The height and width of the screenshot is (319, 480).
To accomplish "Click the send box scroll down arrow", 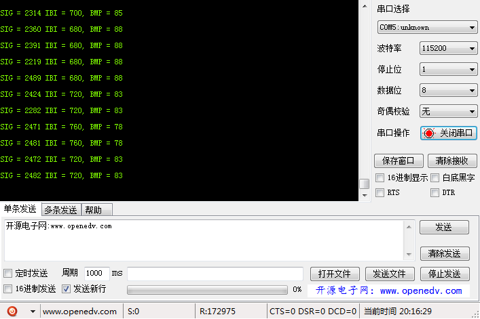I will [409, 254].
